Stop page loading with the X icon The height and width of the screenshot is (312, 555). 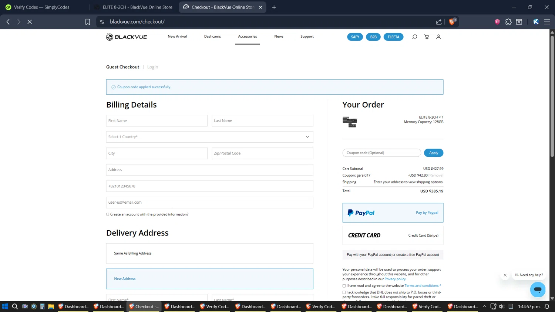pos(30,22)
